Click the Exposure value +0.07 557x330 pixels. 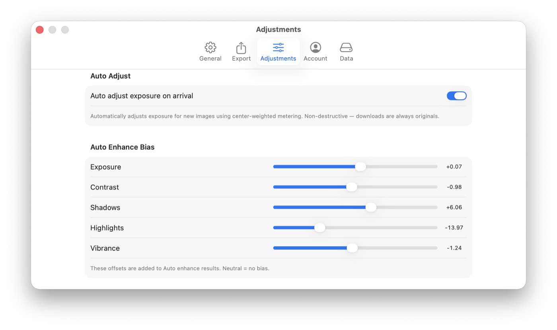pyautogui.click(x=454, y=167)
